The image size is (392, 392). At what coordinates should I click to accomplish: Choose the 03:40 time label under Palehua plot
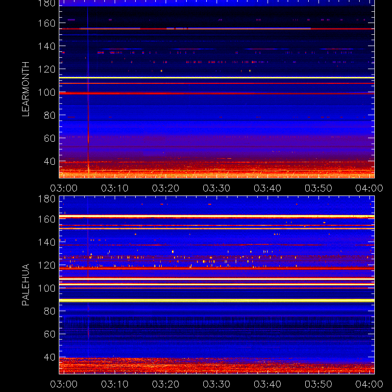268,384
